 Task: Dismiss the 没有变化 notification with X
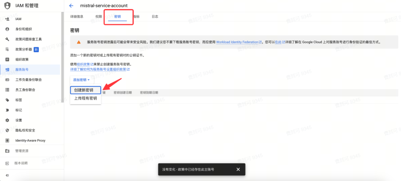238,169
